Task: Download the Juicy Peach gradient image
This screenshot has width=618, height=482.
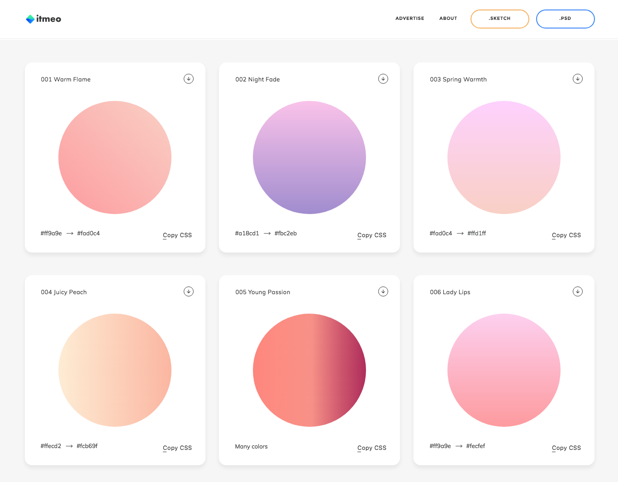Action: 189,291
